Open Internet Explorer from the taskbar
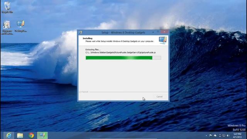Viewport: 247px width, 139px height. (9, 136)
